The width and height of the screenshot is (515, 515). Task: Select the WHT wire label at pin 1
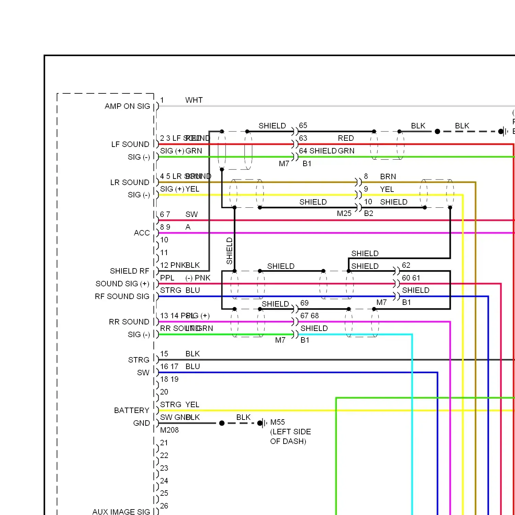point(194,100)
